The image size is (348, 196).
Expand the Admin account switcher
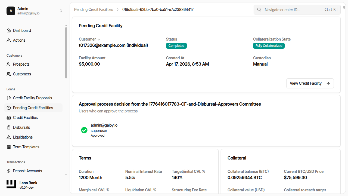(x=61, y=11)
